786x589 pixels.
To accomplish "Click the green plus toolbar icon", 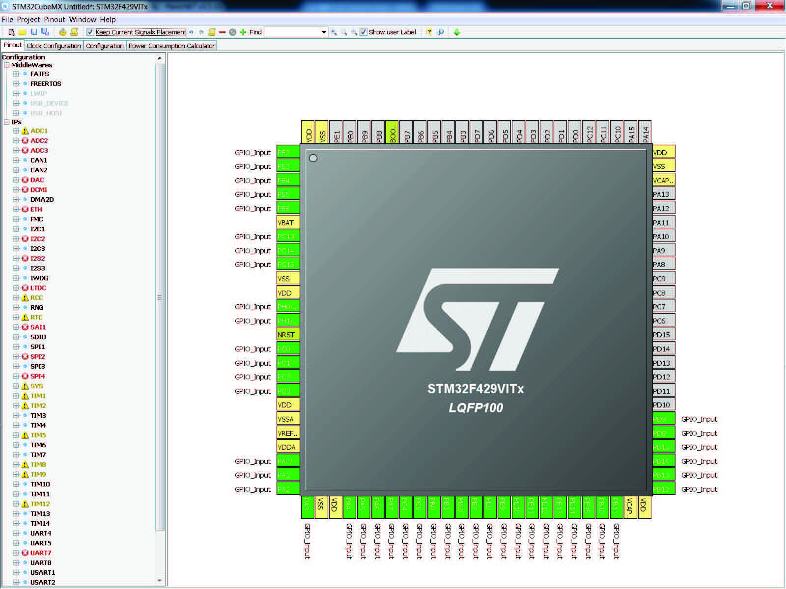I will (x=243, y=32).
